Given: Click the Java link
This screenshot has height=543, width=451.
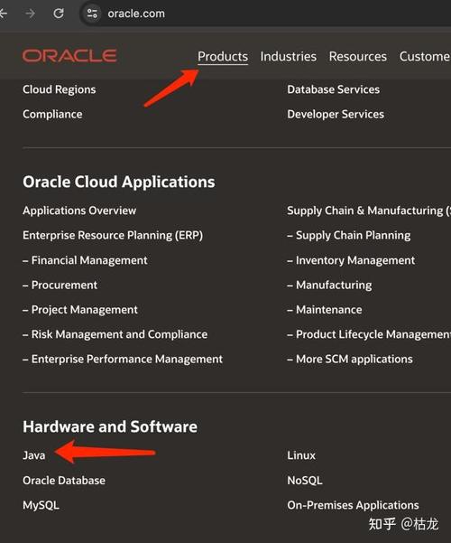Looking at the screenshot, I should (x=34, y=455).
